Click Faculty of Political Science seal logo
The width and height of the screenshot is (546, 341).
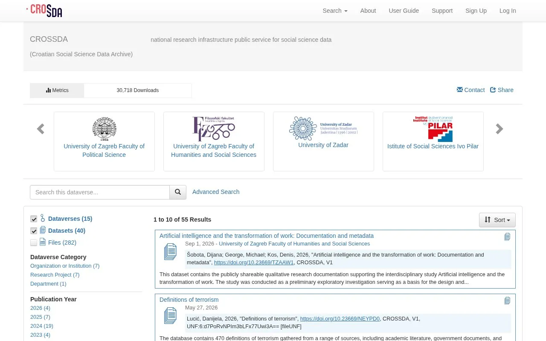tap(104, 129)
